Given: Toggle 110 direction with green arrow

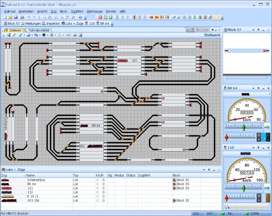Looking at the screenshot, I should 267,188.
